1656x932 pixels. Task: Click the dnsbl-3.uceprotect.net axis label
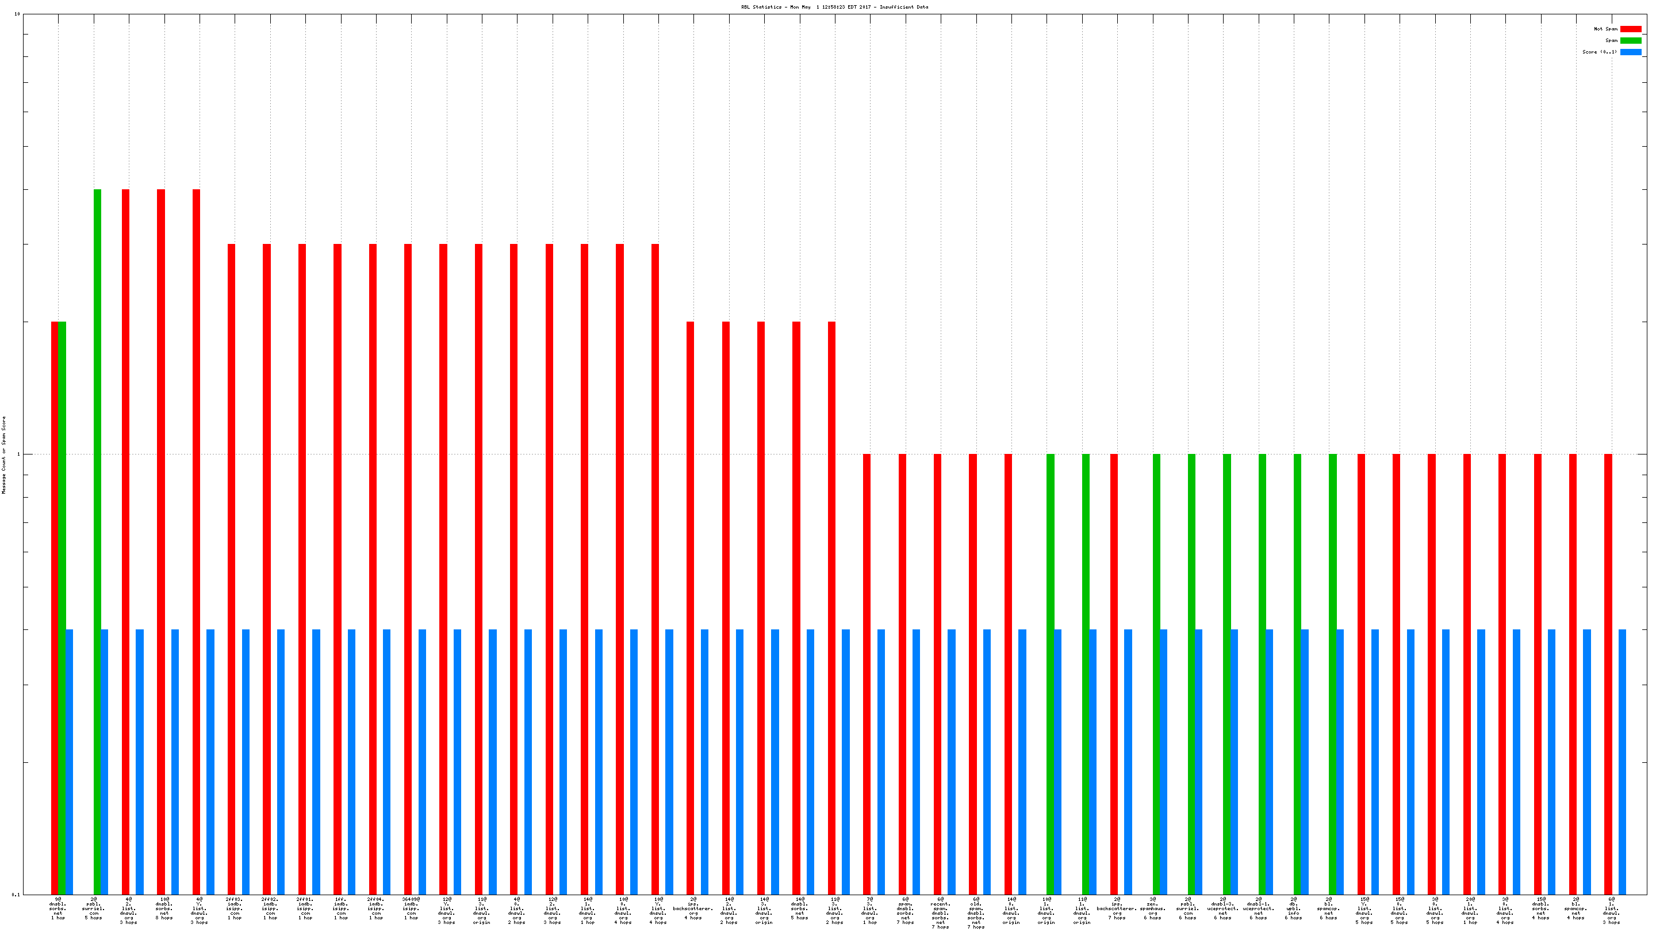(x=1222, y=908)
